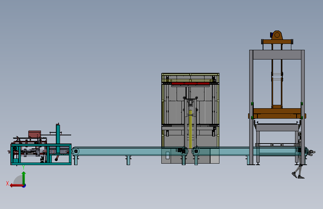Click the blue Z axis dot of the triad
The height and width of the screenshot is (209, 323).
tap(24, 186)
